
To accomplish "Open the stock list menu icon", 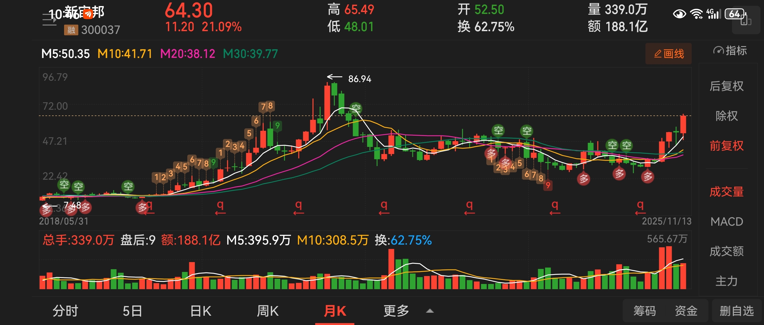I will [49, 19].
